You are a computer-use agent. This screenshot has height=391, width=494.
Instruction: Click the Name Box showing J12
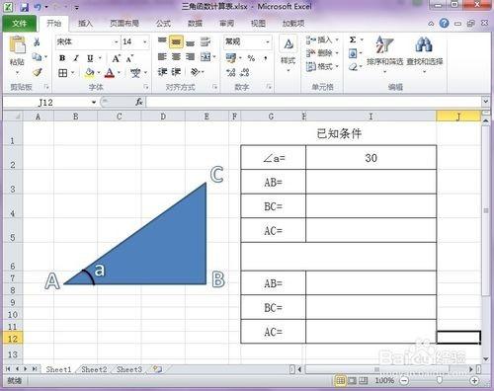(46, 103)
